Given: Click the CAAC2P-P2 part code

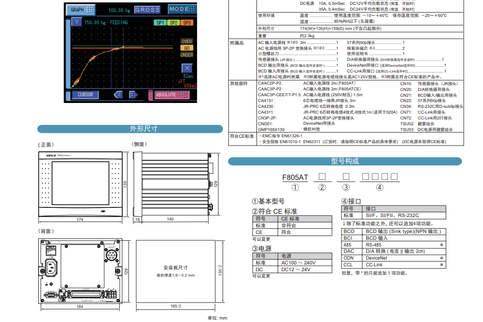Looking at the screenshot, I should [270, 83].
